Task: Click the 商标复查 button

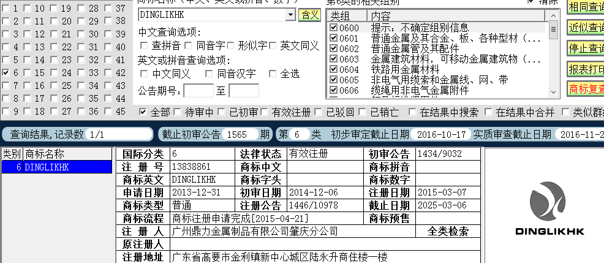Action: 586,89
